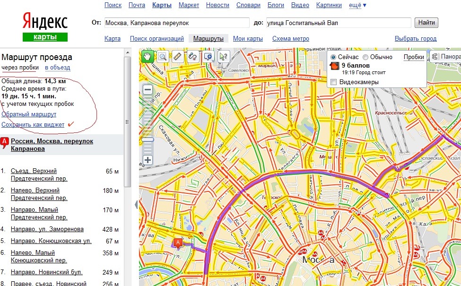Open the 'Схема метро' tab
Image resolution: width=461 pixels, height=286 pixels.
coord(291,39)
